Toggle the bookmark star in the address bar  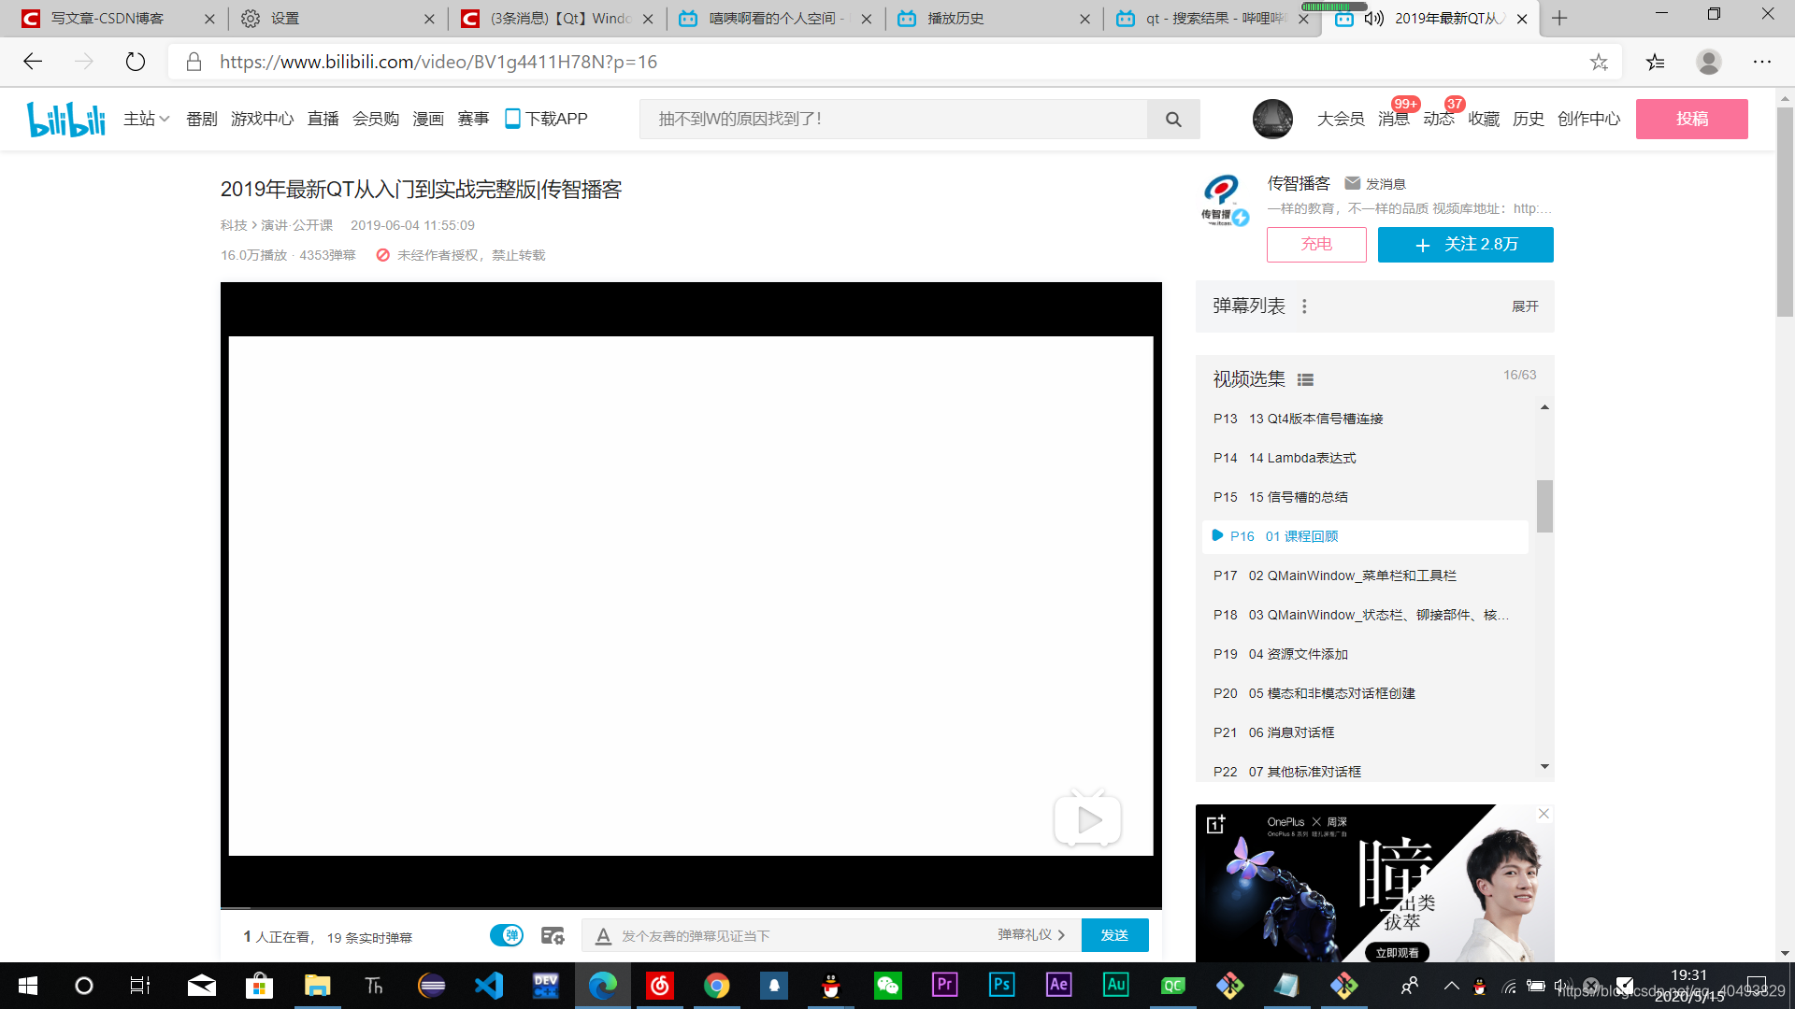click(x=1600, y=62)
